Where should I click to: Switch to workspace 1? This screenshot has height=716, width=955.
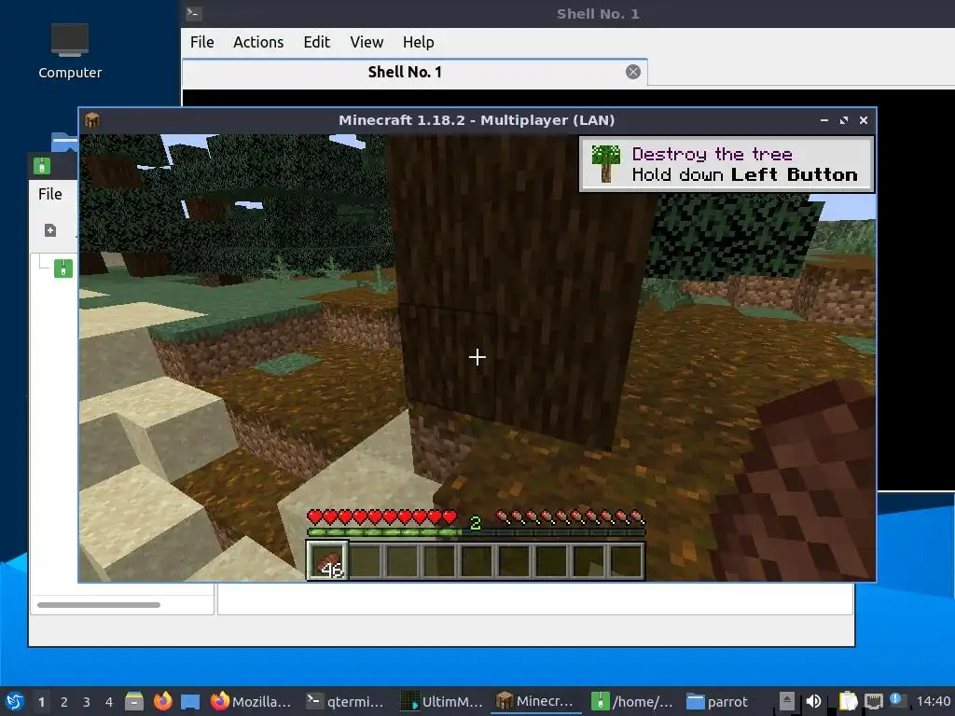pos(41,702)
